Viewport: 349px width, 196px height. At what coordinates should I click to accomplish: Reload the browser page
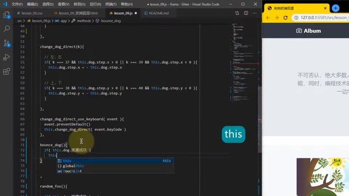pyautogui.click(x=285, y=18)
